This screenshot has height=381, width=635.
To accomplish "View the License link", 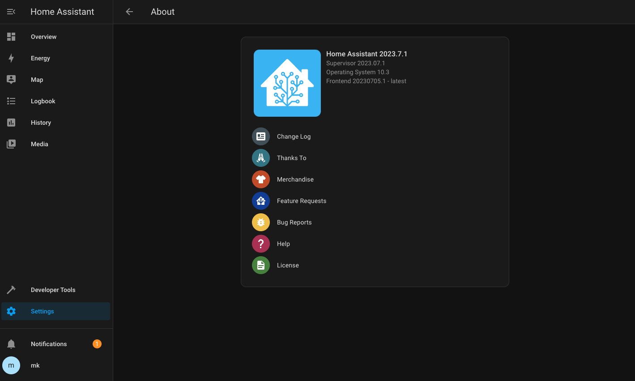I will (x=375, y=265).
